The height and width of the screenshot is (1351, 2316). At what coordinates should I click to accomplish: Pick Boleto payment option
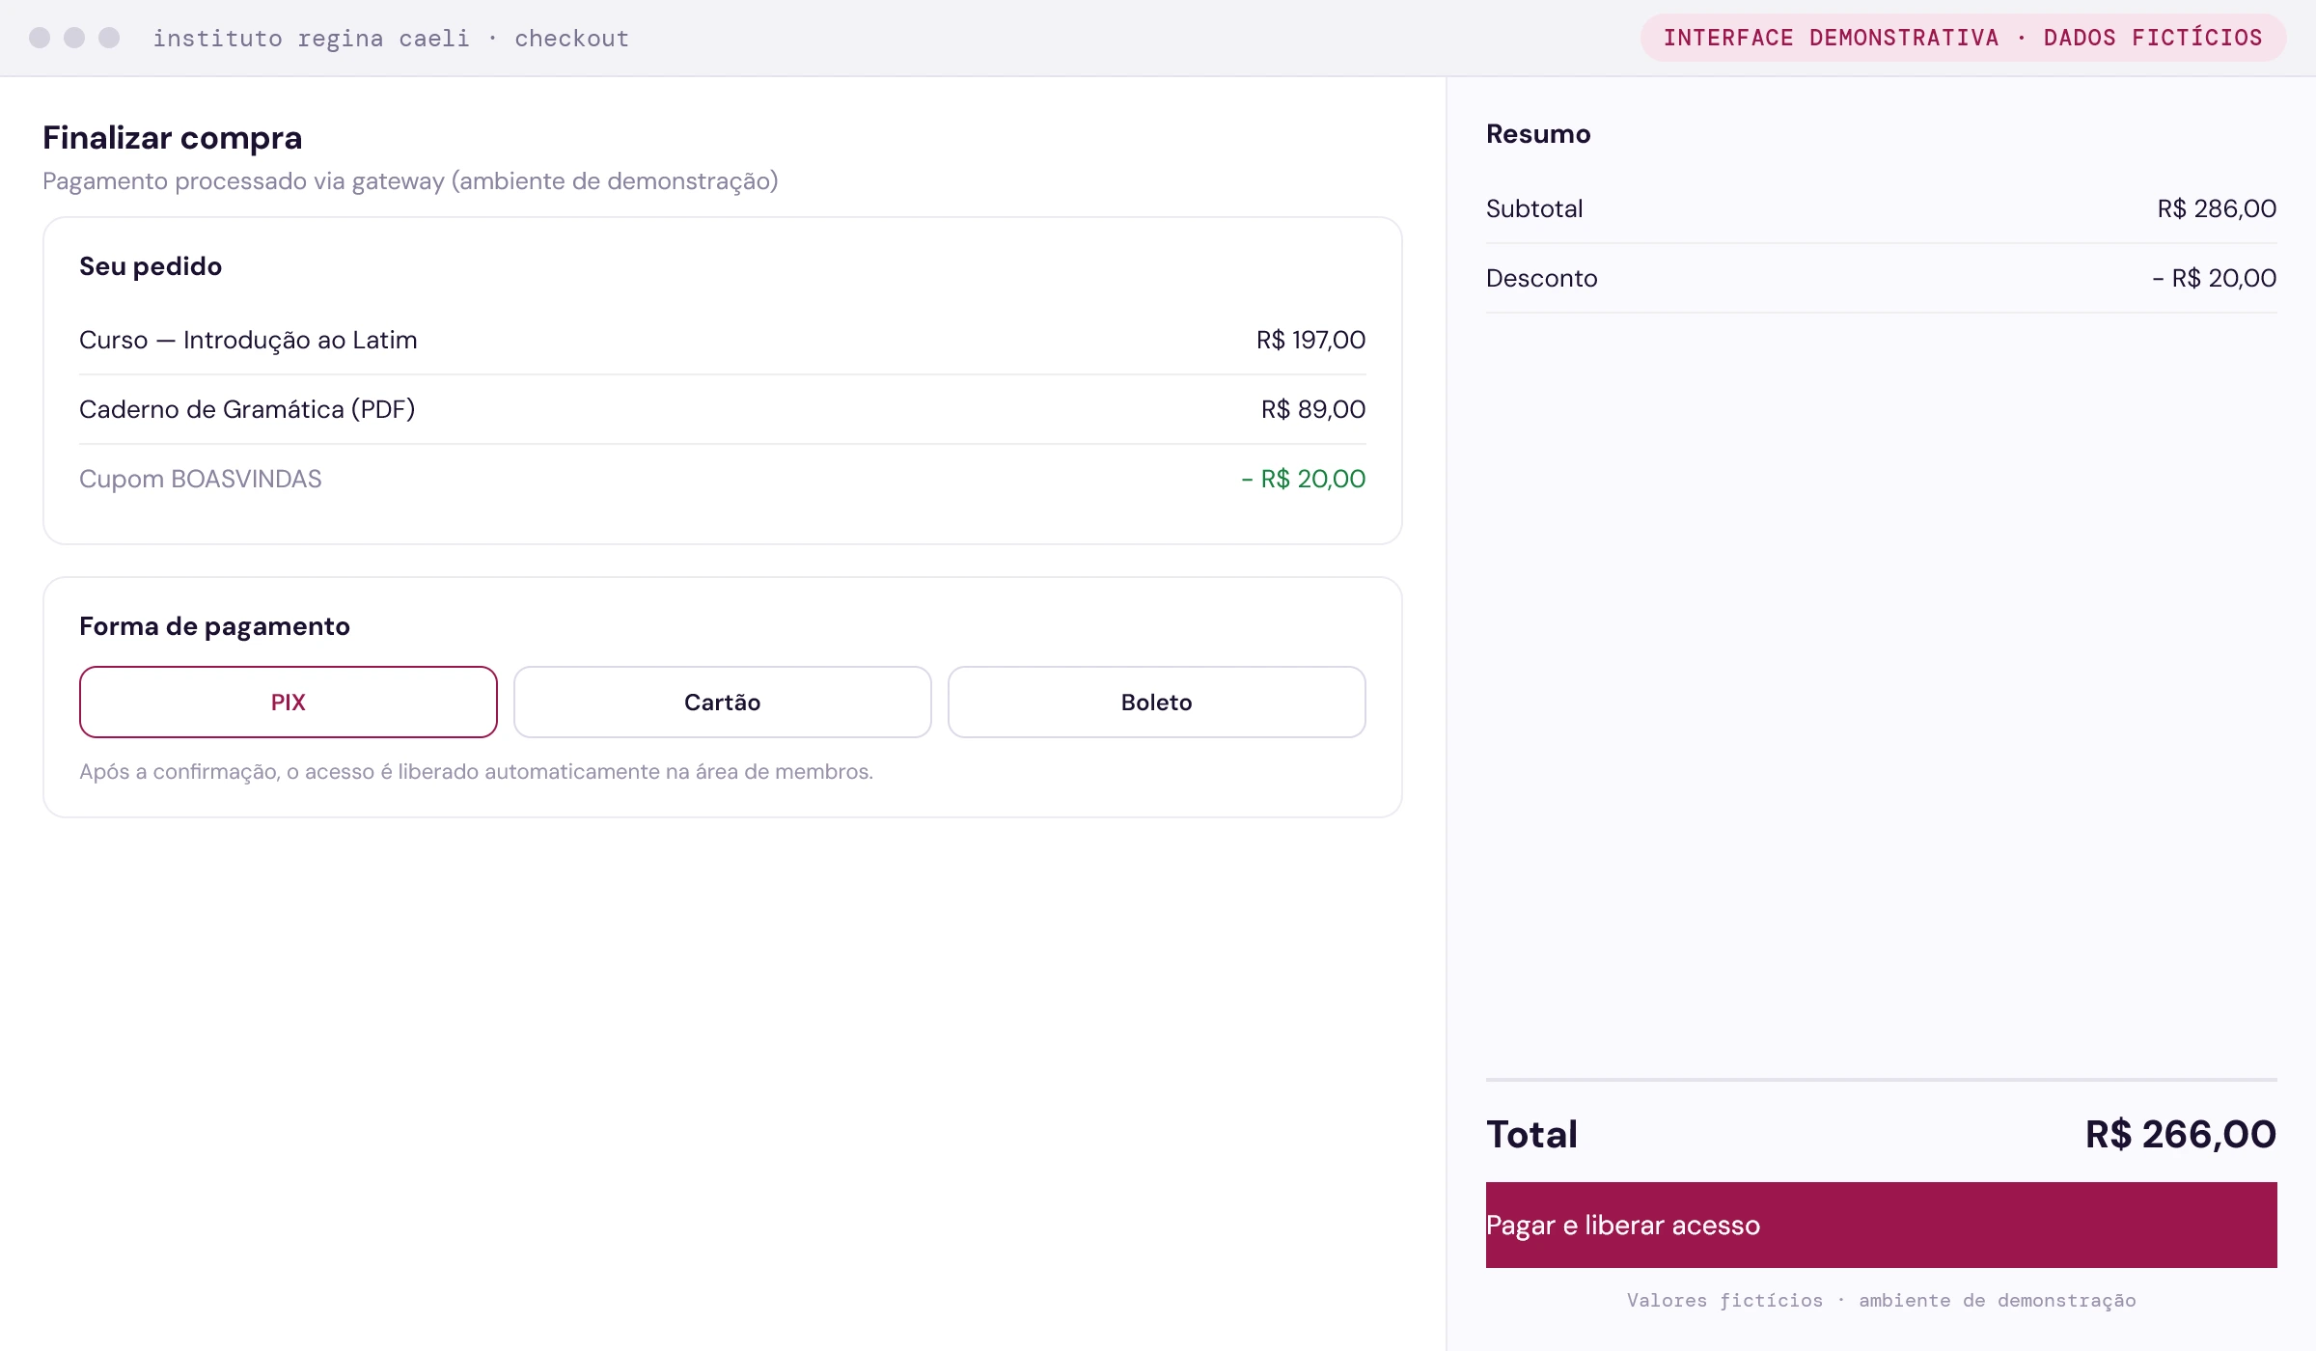[x=1157, y=702]
